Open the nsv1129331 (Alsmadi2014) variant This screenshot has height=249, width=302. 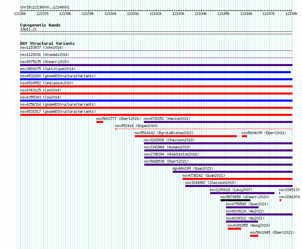point(45,55)
